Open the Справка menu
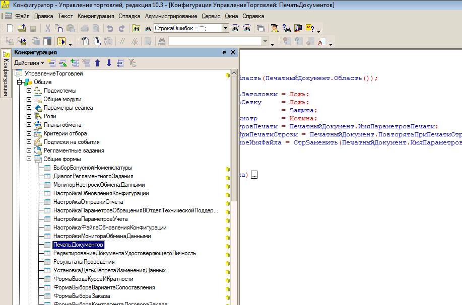This screenshot has width=462, height=305. tap(253, 16)
